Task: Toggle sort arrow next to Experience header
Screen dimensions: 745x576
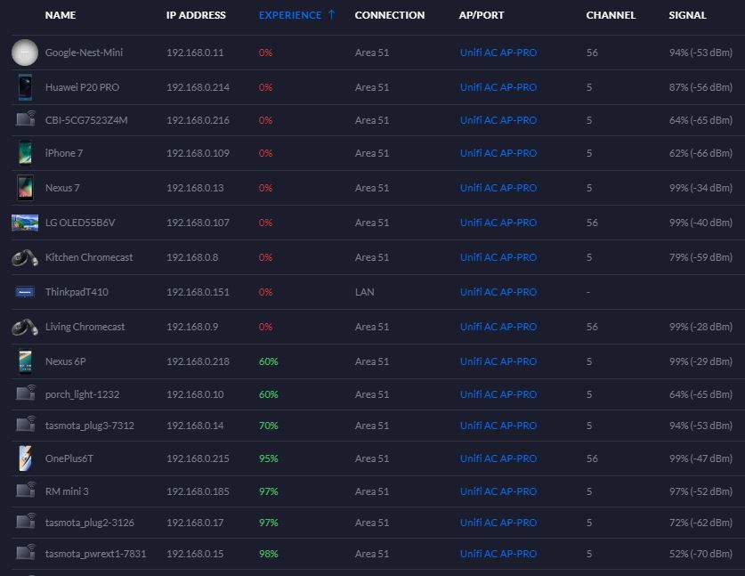Action: [332, 14]
